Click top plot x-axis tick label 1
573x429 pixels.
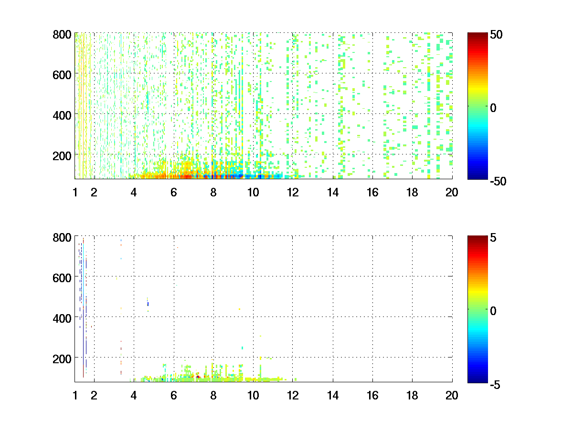75,193
